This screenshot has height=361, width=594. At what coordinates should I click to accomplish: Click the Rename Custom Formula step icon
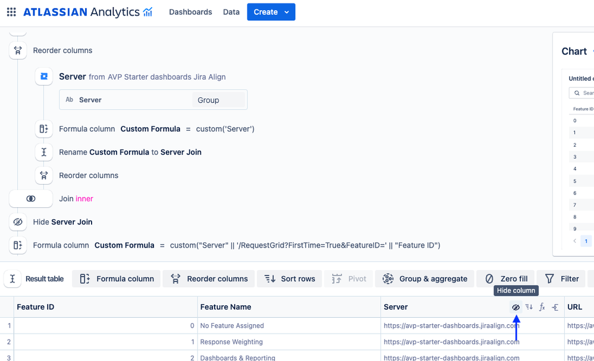point(44,152)
